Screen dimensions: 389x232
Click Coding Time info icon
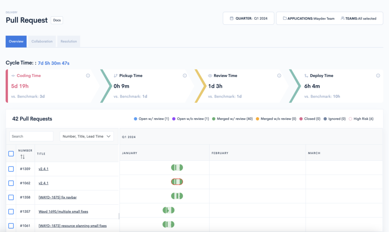pos(88,76)
